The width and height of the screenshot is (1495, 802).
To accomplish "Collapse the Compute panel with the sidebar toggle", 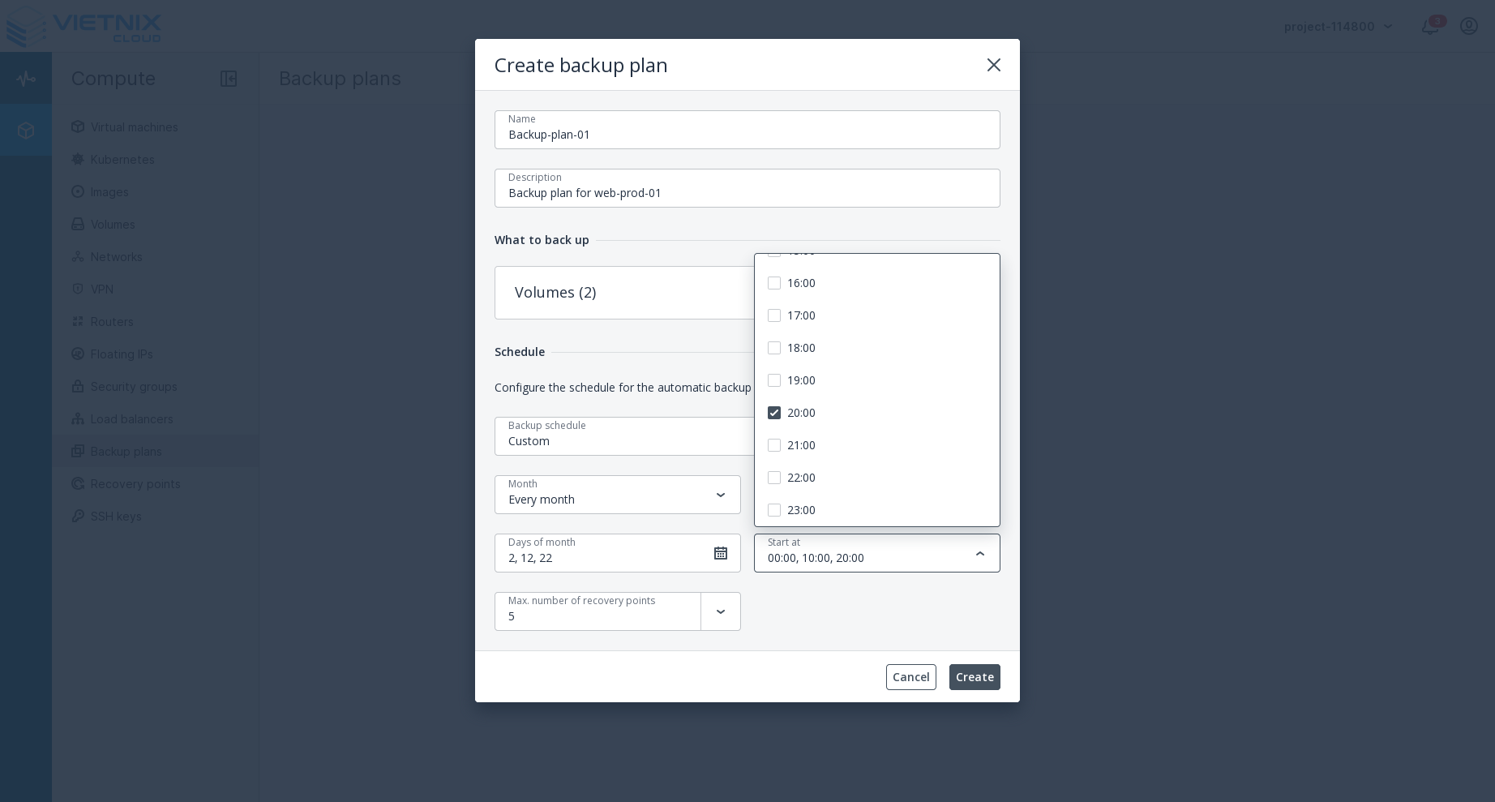I will pos(229,79).
